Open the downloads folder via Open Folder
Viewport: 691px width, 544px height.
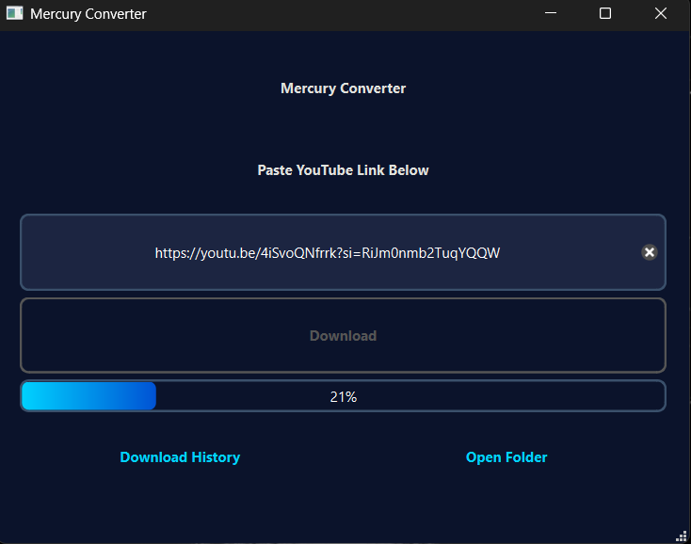506,457
